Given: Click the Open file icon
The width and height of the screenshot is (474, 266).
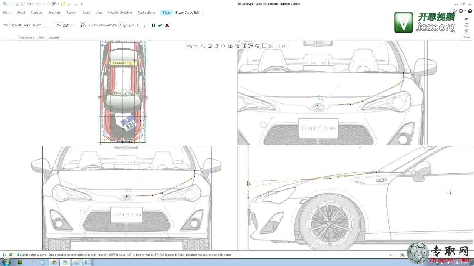Looking at the screenshot, I should (17, 4).
